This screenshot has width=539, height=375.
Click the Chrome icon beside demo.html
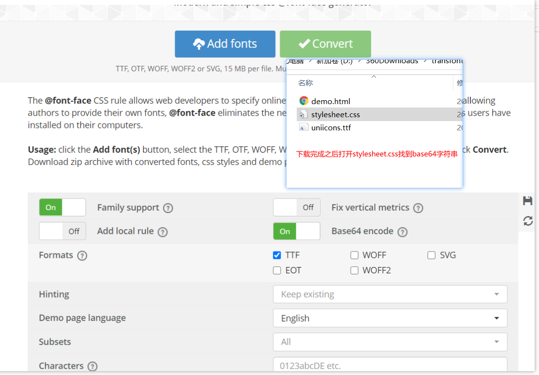pyautogui.click(x=304, y=101)
